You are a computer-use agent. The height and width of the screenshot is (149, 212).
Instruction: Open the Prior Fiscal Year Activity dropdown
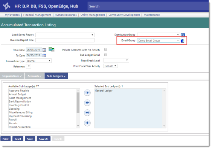click(x=110, y=66)
